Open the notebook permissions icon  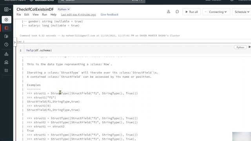coord(169,12)
